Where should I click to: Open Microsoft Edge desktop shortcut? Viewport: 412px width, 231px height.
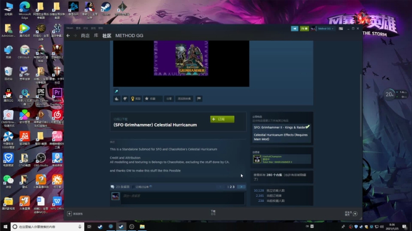point(25,10)
